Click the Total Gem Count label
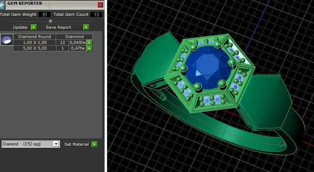The width and height of the screenshot is (314, 172). tap(71, 14)
